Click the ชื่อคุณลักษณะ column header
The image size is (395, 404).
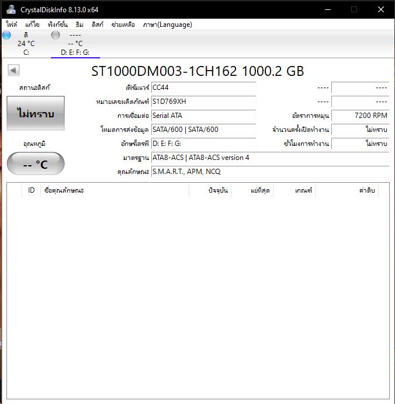pyautogui.click(x=115, y=190)
